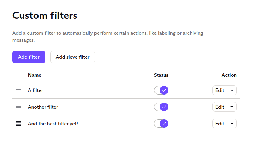Expand the action dropdown for "Another filter"
The width and height of the screenshot is (263, 143).
[x=232, y=107]
